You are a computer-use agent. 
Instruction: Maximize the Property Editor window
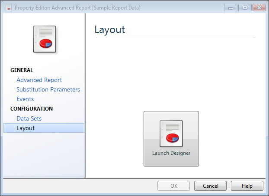tap(245, 8)
